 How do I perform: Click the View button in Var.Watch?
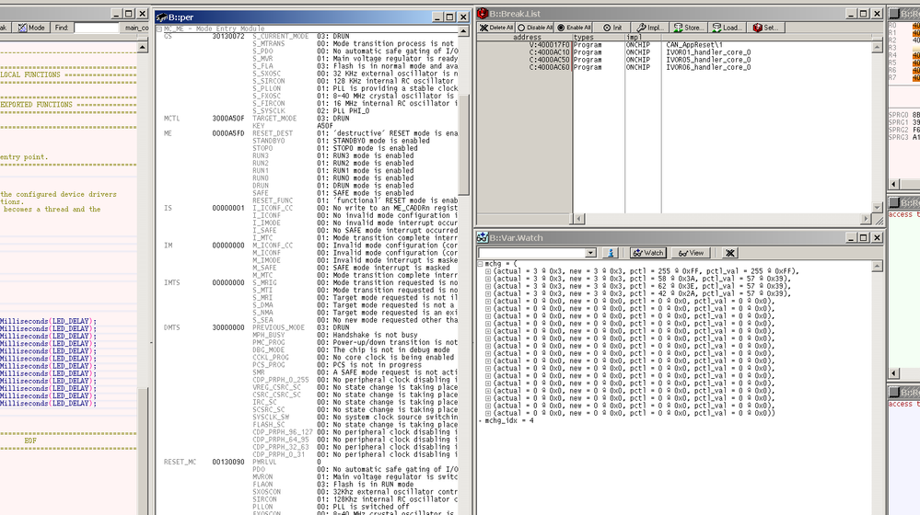click(692, 253)
